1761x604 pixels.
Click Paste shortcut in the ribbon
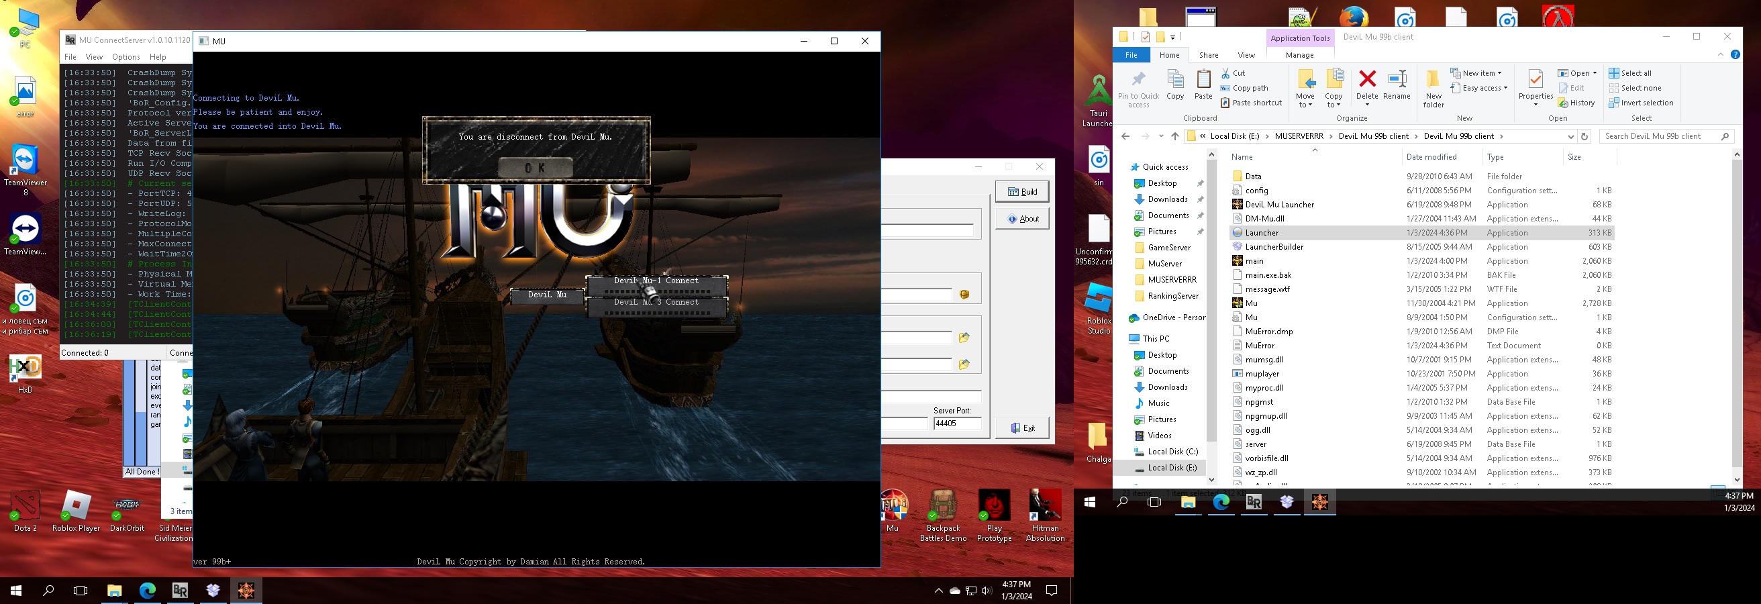[x=1251, y=103]
